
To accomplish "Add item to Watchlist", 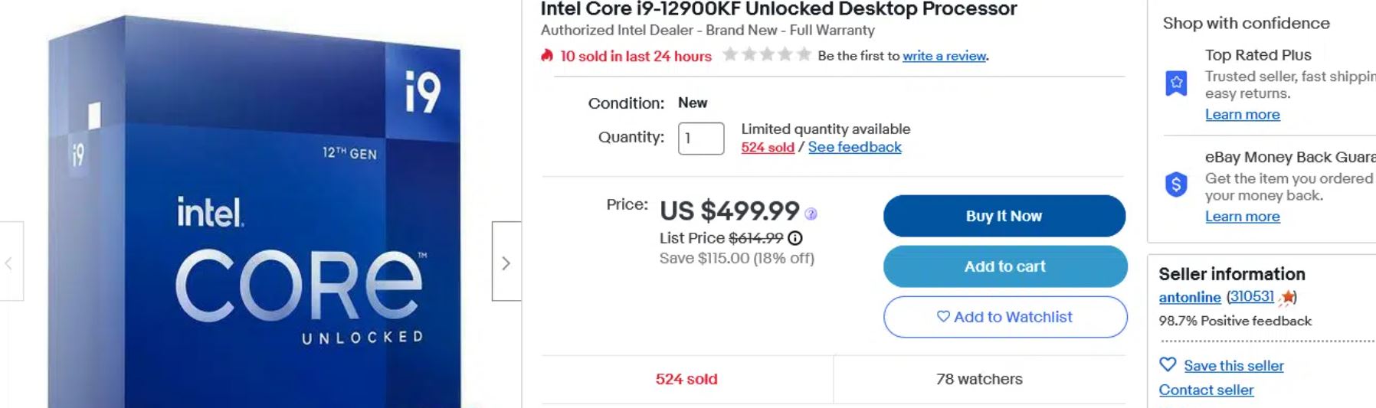I will 1004,317.
